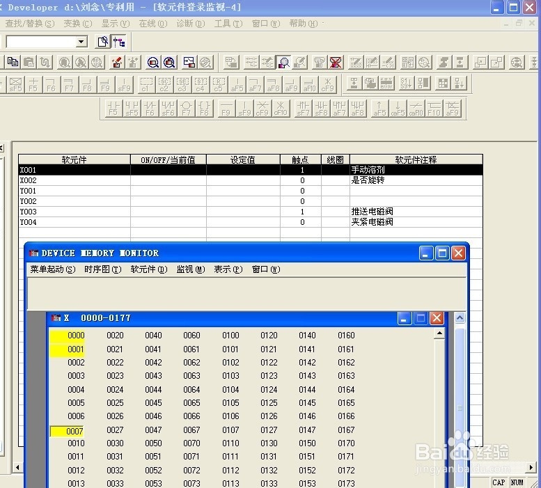The height and width of the screenshot is (488, 541).
Task: Click device 0002 in X monitor
Action: pyautogui.click(x=76, y=363)
